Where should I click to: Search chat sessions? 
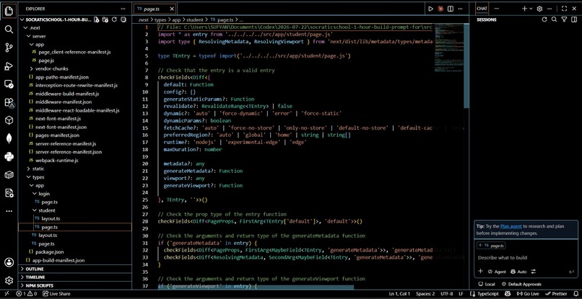pos(554,19)
